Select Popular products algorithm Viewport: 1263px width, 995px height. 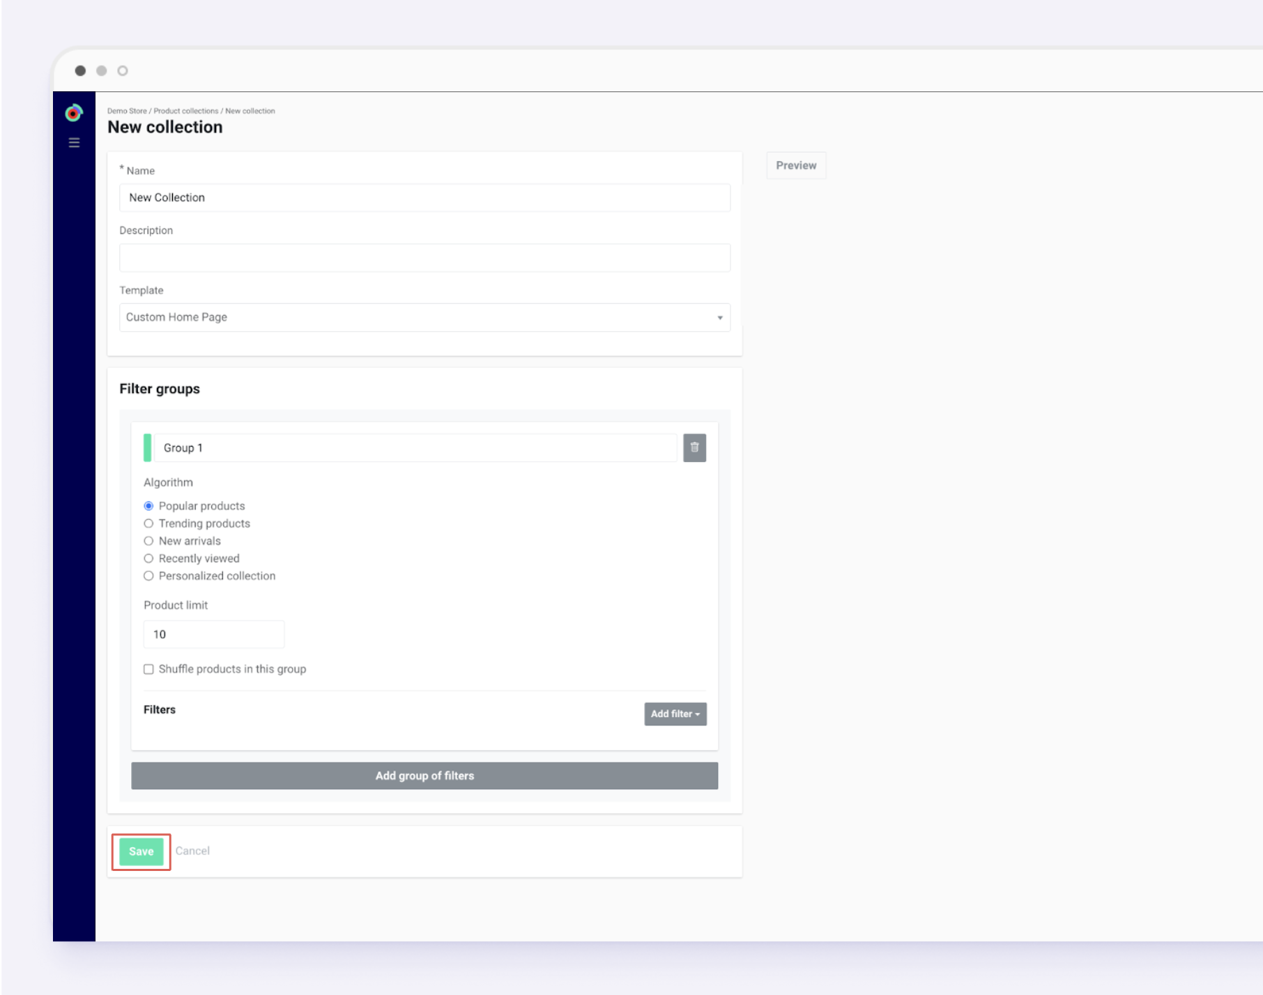148,506
